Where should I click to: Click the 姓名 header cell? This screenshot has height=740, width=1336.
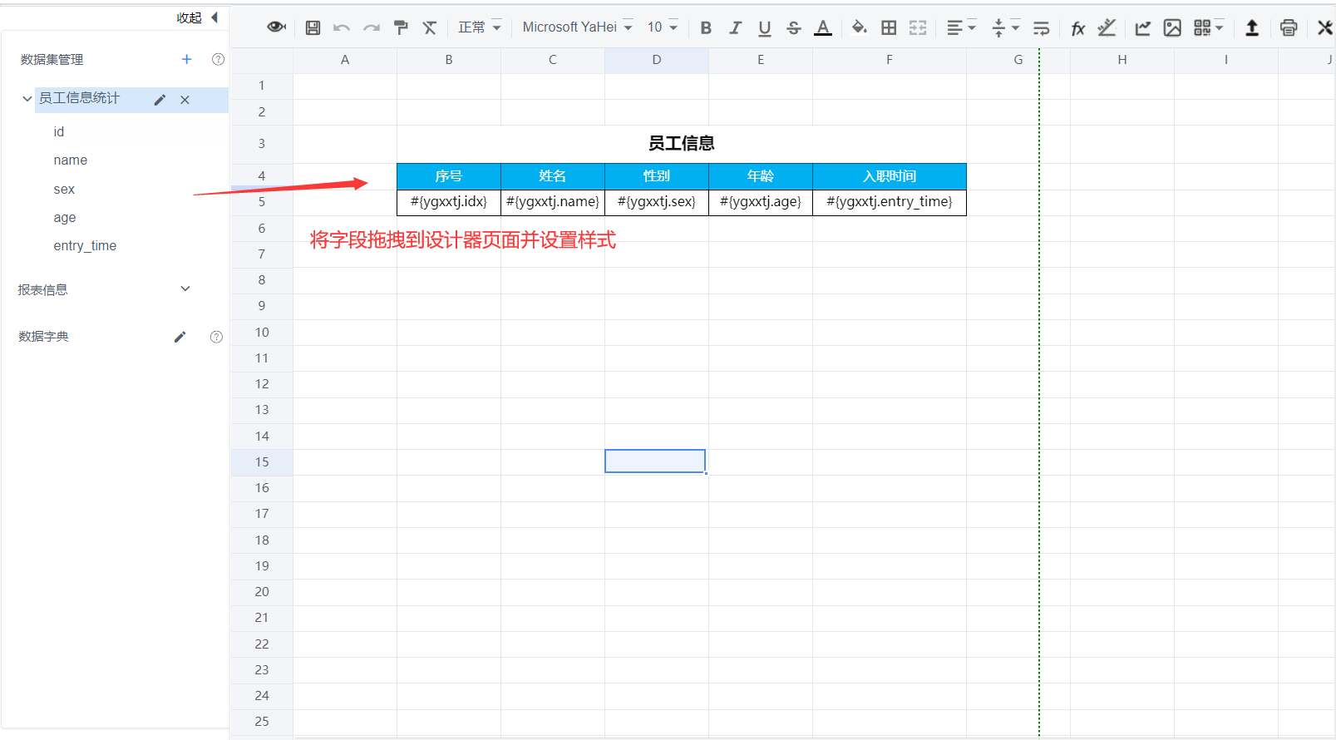tap(553, 176)
